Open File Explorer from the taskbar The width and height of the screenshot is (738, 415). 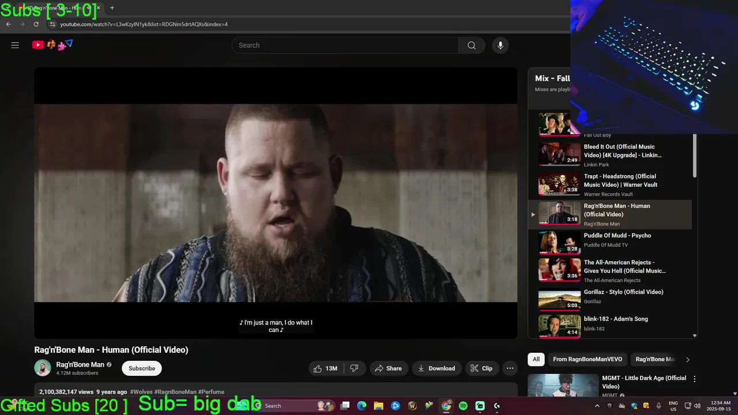pyautogui.click(x=378, y=406)
